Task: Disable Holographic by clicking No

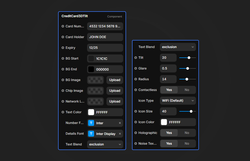Action: [187, 133]
